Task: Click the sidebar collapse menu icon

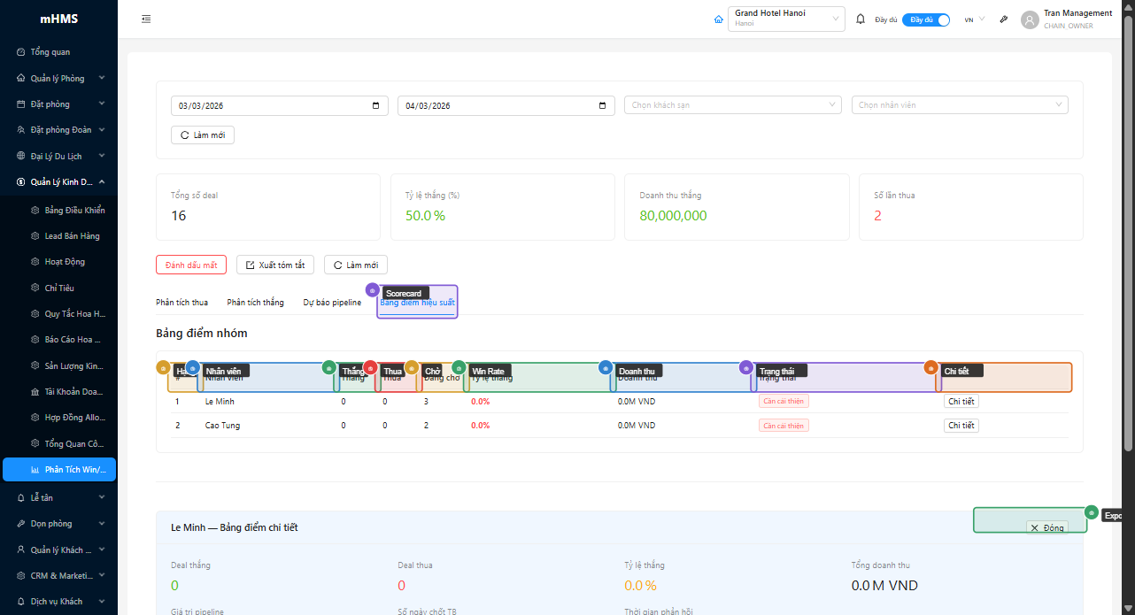Action: [146, 19]
